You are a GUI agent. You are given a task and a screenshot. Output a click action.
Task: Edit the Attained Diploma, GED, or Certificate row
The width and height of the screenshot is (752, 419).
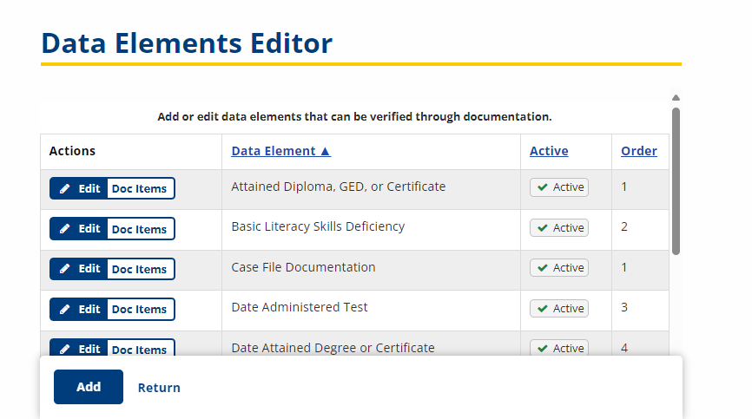coord(78,188)
